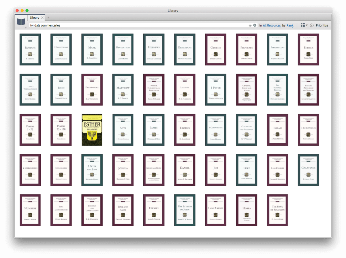Open the yellow Esther book cover
The height and width of the screenshot is (258, 346).
(x=92, y=130)
